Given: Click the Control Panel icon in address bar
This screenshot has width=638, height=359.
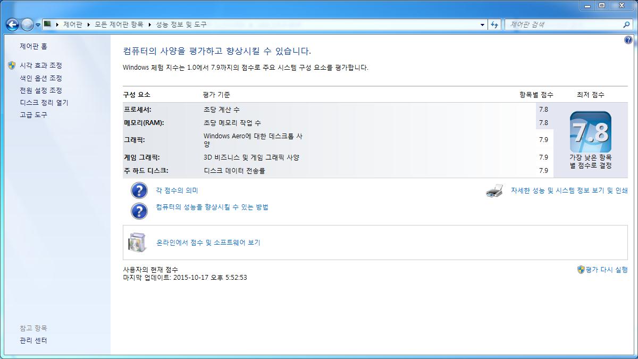Looking at the screenshot, I should (47, 24).
